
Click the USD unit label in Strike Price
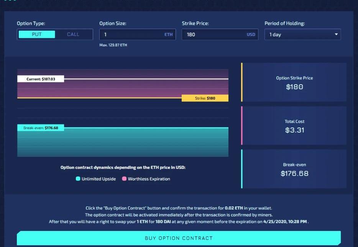pos(251,34)
